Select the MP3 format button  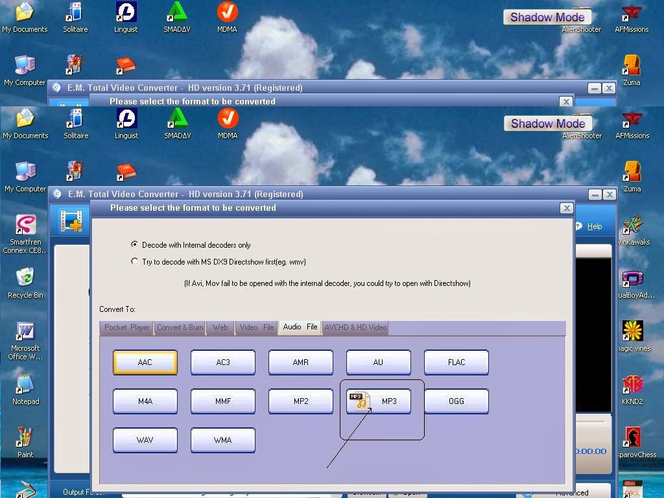coord(378,401)
